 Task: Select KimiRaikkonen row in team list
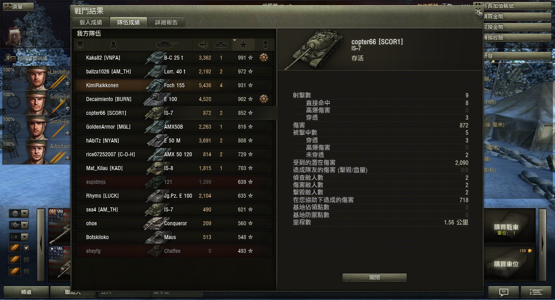[x=174, y=85]
